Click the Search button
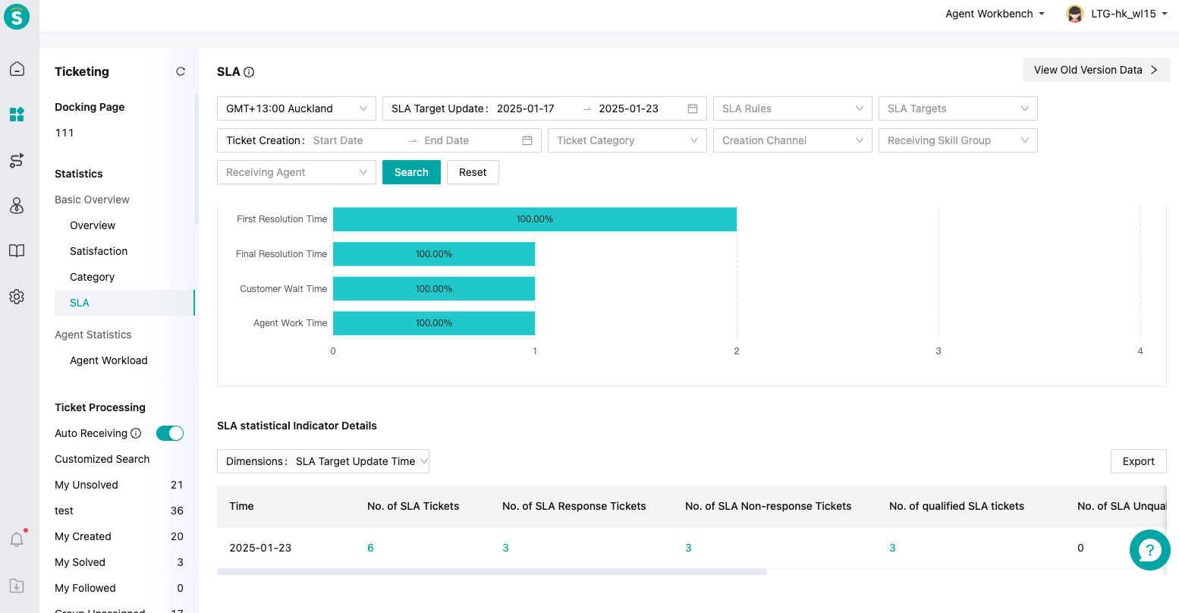Screen dimensions: 1179x613 411,172
